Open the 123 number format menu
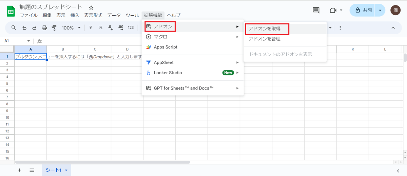 click(131, 28)
